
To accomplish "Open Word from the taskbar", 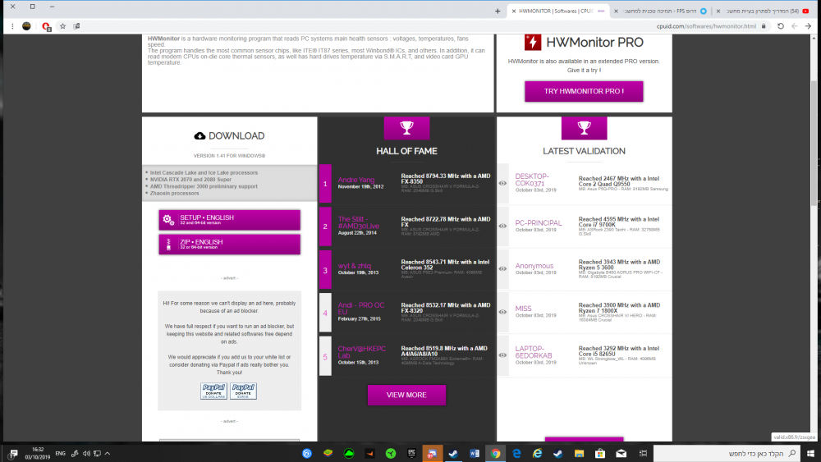I will (475, 454).
